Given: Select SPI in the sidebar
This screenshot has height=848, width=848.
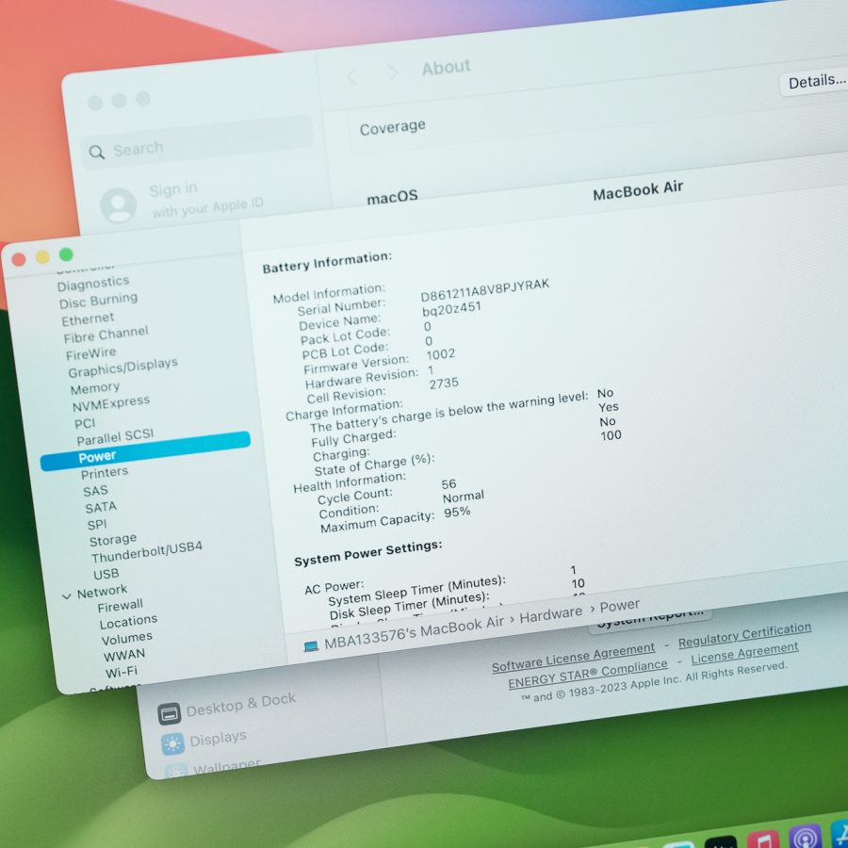Looking at the screenshot, I should (x=97, y=525).
